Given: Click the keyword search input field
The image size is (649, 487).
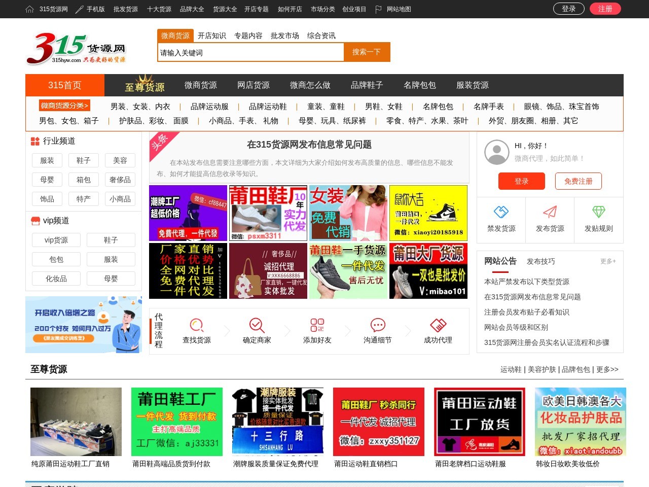Looking at the screenshot, I should (251, 52).
